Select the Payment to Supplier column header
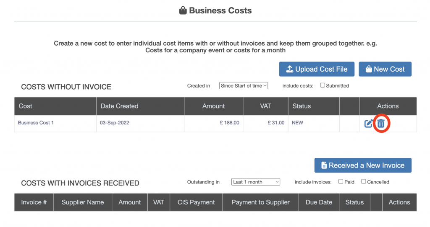The height and width of the screenshot is (227, 430). [x=260, y=202]
